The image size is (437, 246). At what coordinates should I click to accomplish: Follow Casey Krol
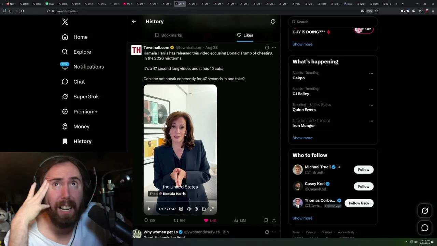(x=364, y=187)
